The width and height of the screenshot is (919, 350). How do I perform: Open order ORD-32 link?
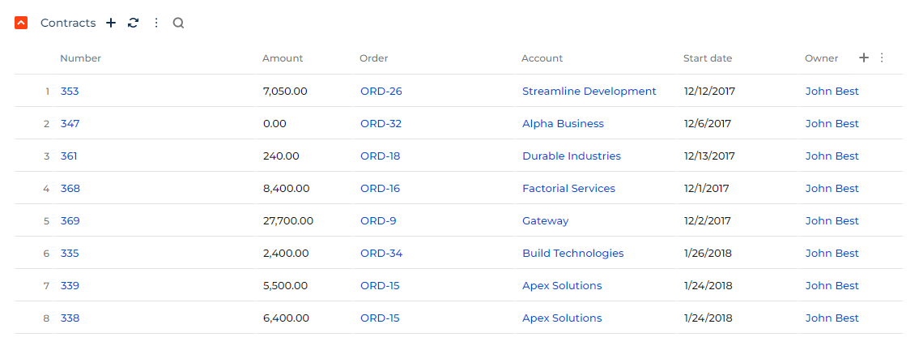click(x=381, y=124)
